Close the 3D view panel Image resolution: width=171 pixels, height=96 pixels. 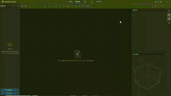point(165,54)
